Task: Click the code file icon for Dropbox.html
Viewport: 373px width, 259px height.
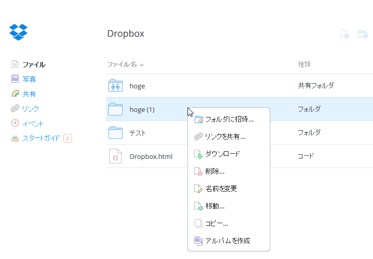Action: tap(115, 156)
